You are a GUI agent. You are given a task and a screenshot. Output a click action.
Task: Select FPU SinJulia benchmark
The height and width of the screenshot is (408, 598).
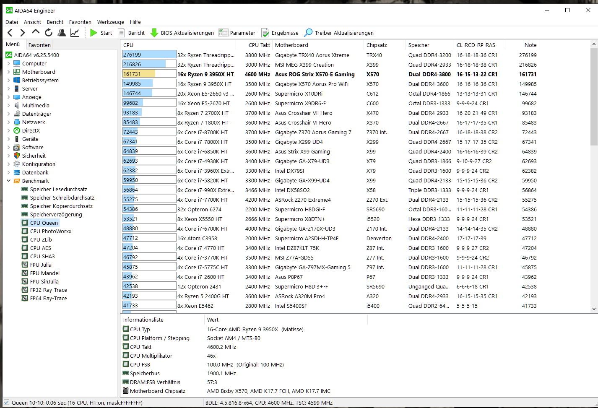(x=44, y=281)
